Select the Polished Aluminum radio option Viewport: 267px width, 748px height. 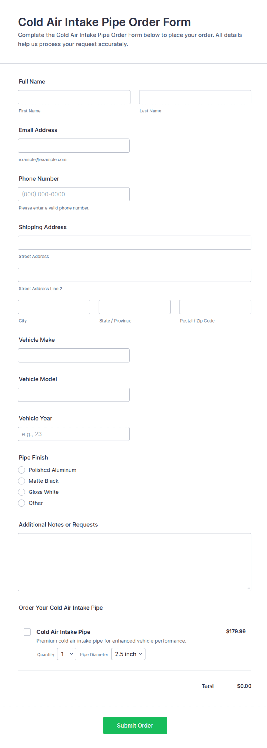point(22,470)
